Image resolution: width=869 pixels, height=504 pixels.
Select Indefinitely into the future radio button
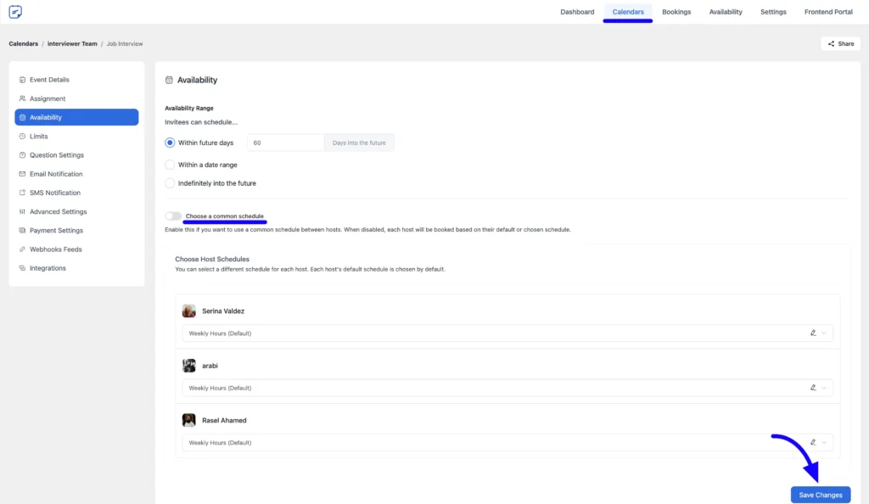coord(170,183)
